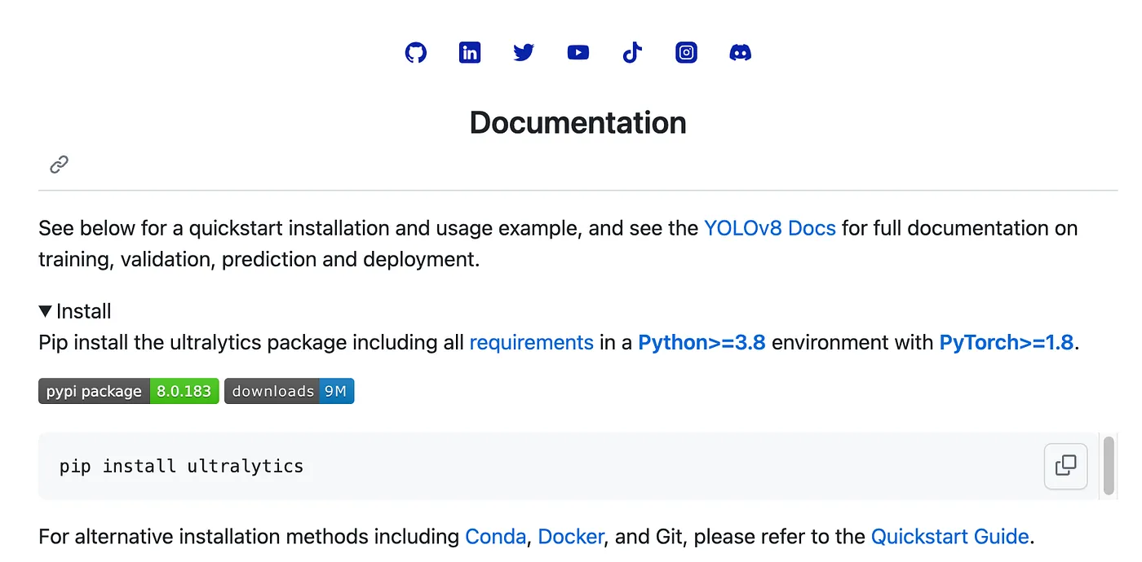This screenshot has height=562, width=1142.
Task: Click the anchor link icon below Documentation
Action: coord(59,165)
